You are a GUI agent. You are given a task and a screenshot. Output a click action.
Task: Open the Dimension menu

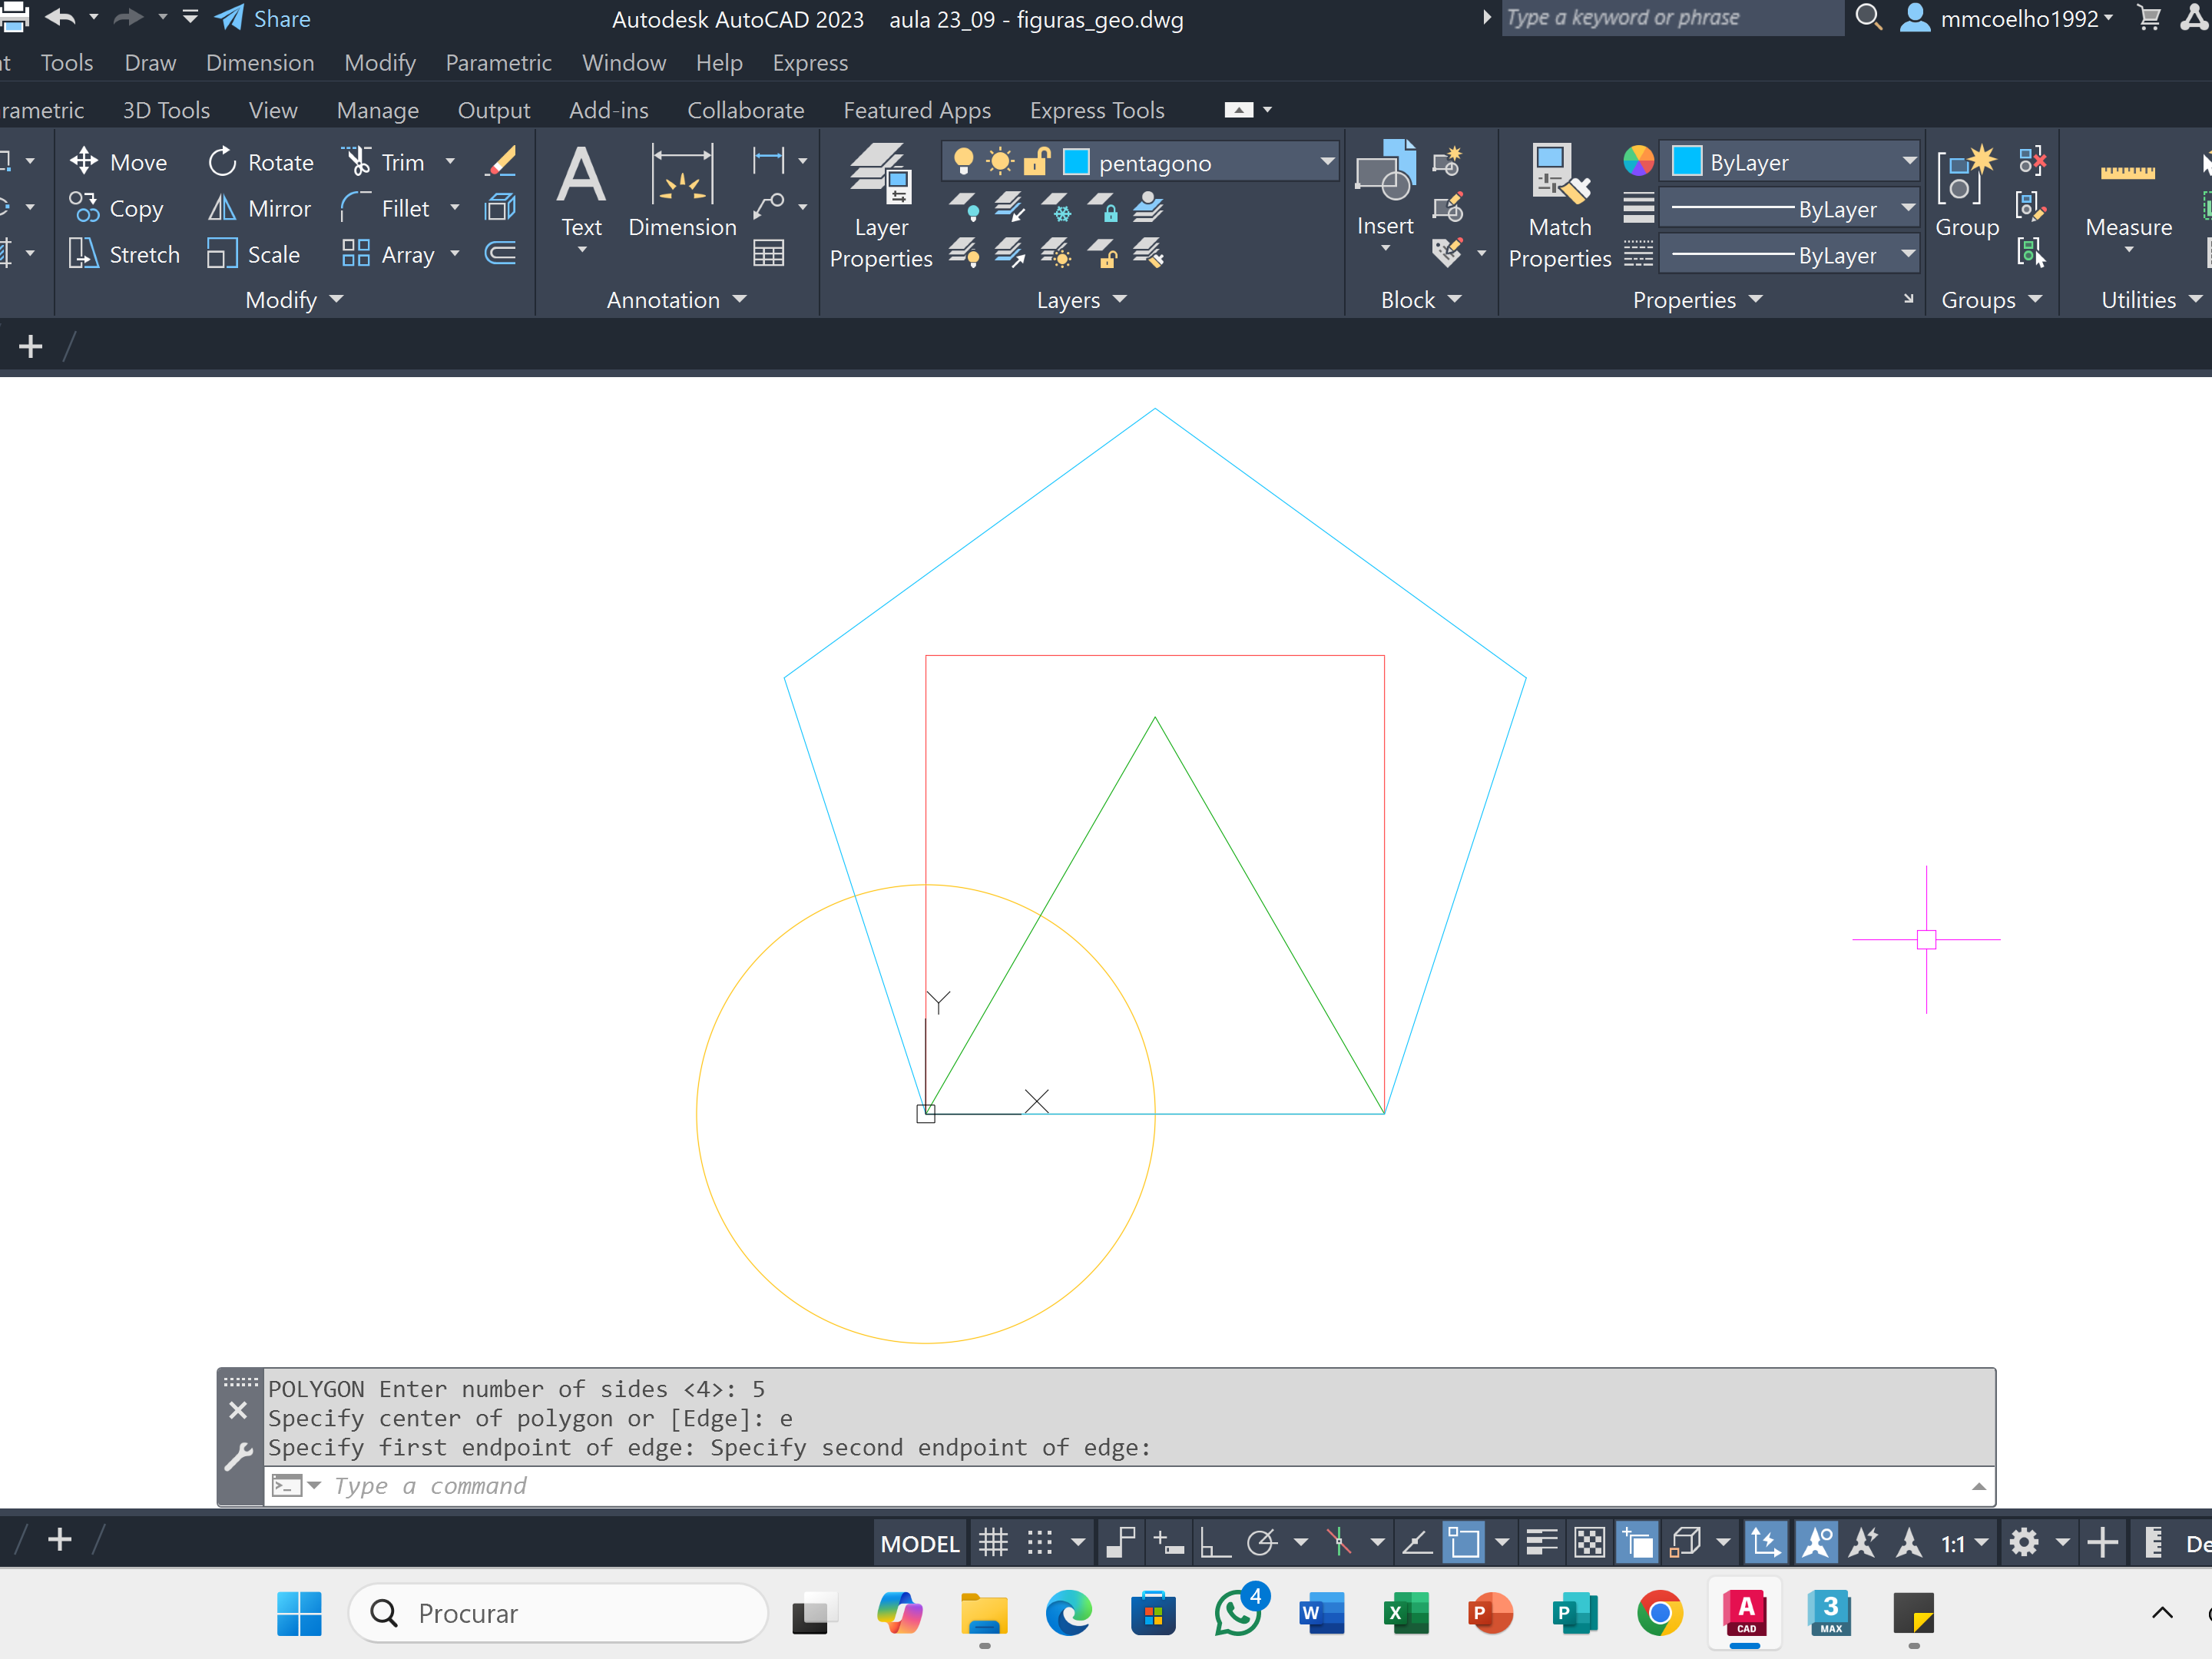[260, 63]
